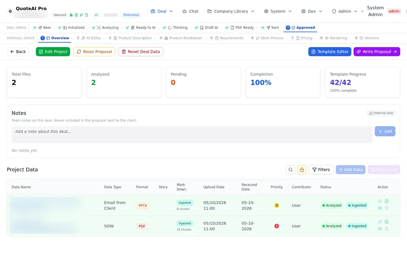The height and width of the screenshot is (254, 407).
Task: View the SOW file via eye icon
Action: click(x=380, y=229)
